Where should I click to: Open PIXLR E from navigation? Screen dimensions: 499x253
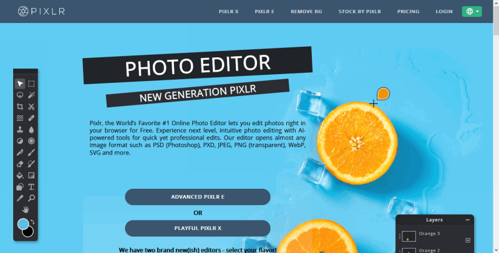point(264,11)
